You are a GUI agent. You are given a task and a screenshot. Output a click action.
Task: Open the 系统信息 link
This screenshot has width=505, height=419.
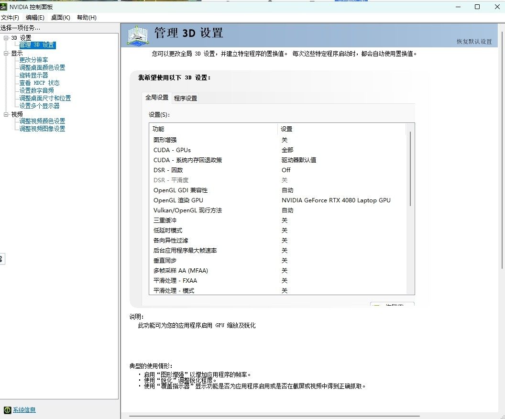pyautogui.click(x=24, y=410)
